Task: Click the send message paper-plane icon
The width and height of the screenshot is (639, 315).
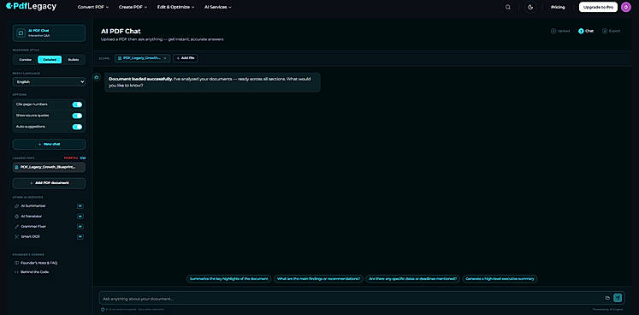Action: click(618, 298)
